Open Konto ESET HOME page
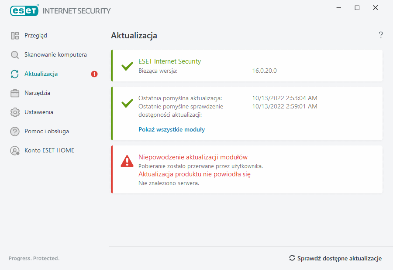 [x=49, y=151]
